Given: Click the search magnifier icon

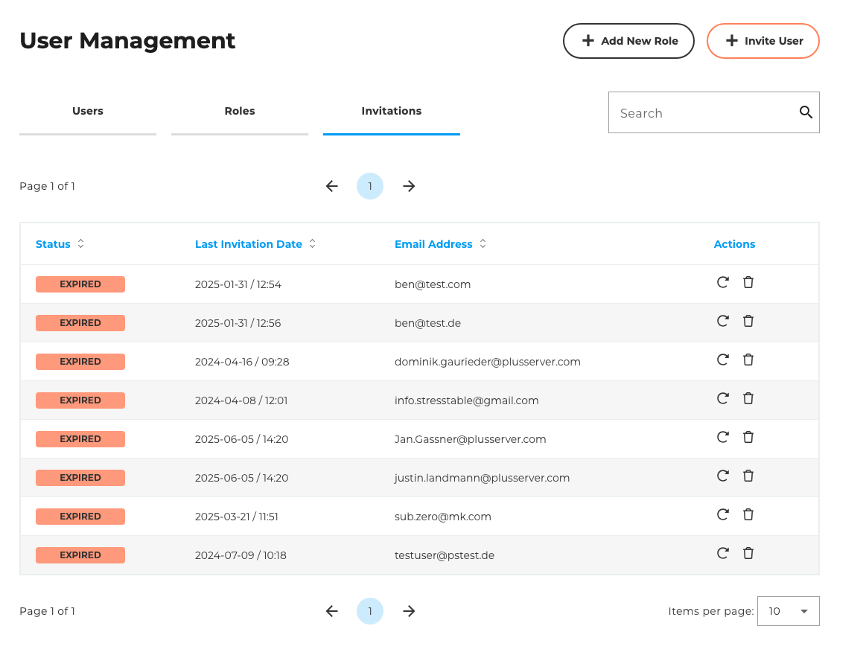Looking at the screenshot, I should (x=806, y=112).
